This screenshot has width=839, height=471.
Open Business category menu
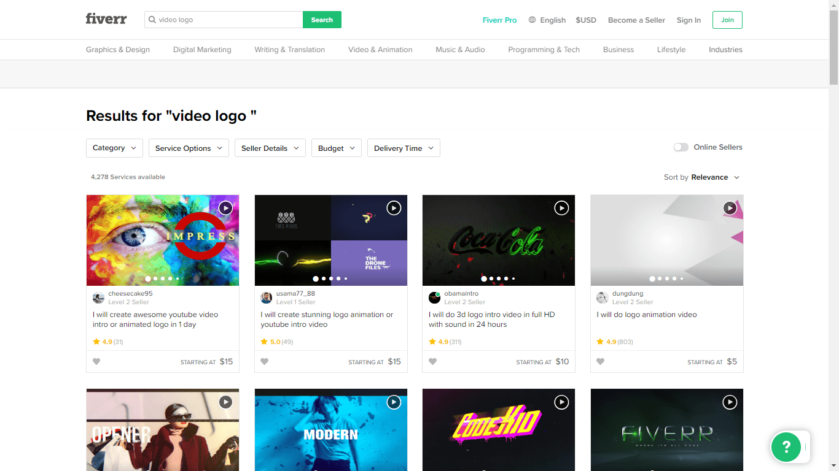click(x=619, y=50)
